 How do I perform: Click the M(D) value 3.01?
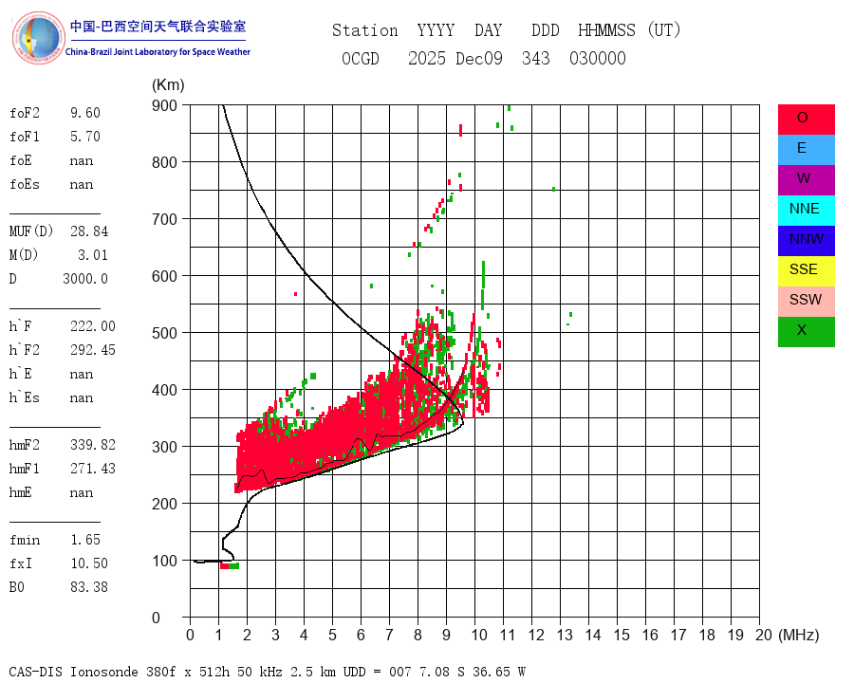[x=93, y=255]
